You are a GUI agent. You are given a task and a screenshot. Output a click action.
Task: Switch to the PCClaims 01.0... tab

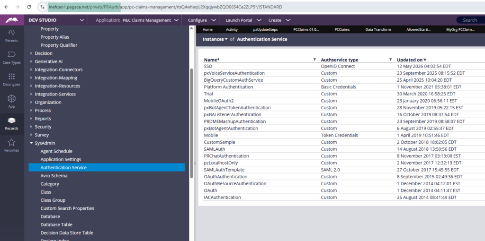pos(306,30)
